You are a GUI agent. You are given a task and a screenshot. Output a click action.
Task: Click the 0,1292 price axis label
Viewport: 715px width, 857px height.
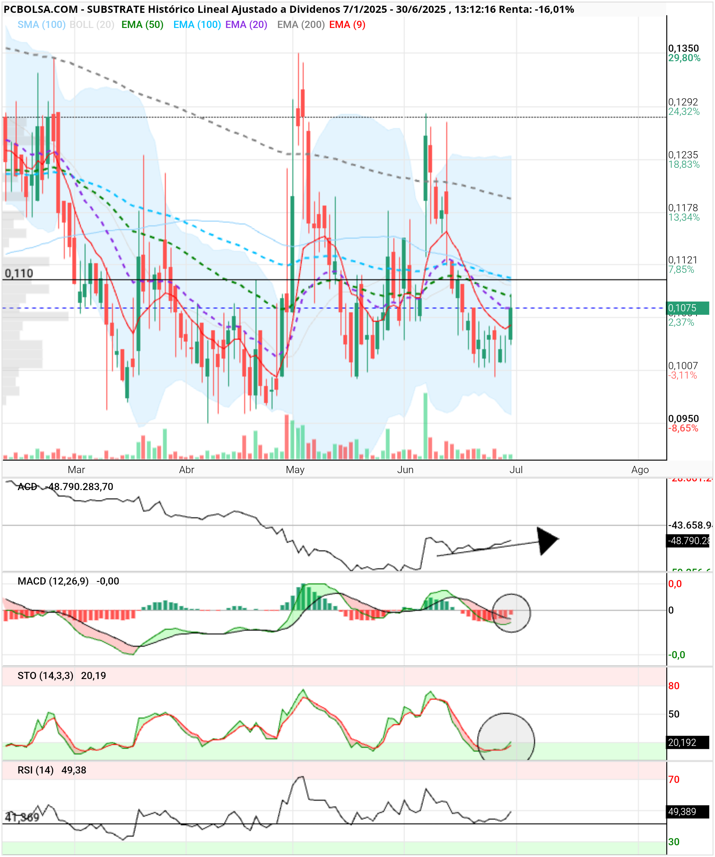click(683, 102)
